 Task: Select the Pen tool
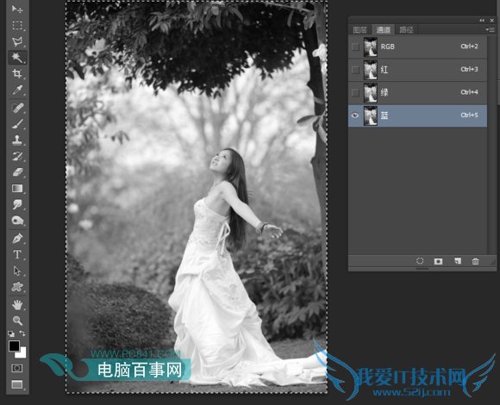click(x=17, y=239)
